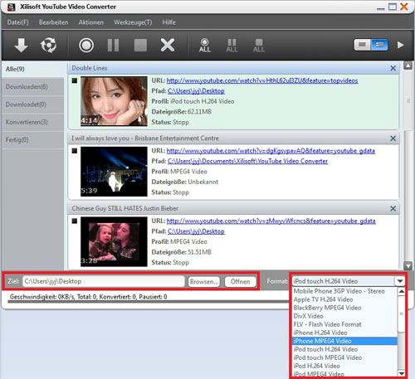Toggle checkbox of Double Lines video
Viewport: 415px width, 379px height.
[x=75, y=80]
